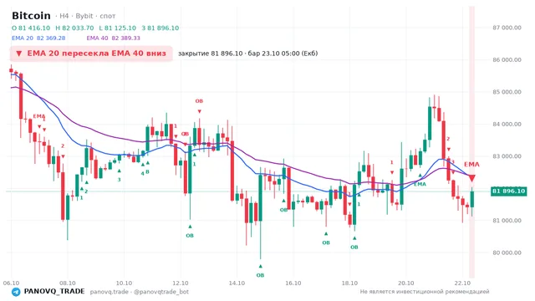Click the 10.10 date axis label

point(124,283)
